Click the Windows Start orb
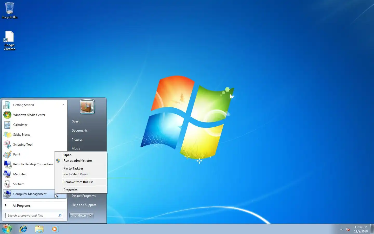 (x=7, y=229)
